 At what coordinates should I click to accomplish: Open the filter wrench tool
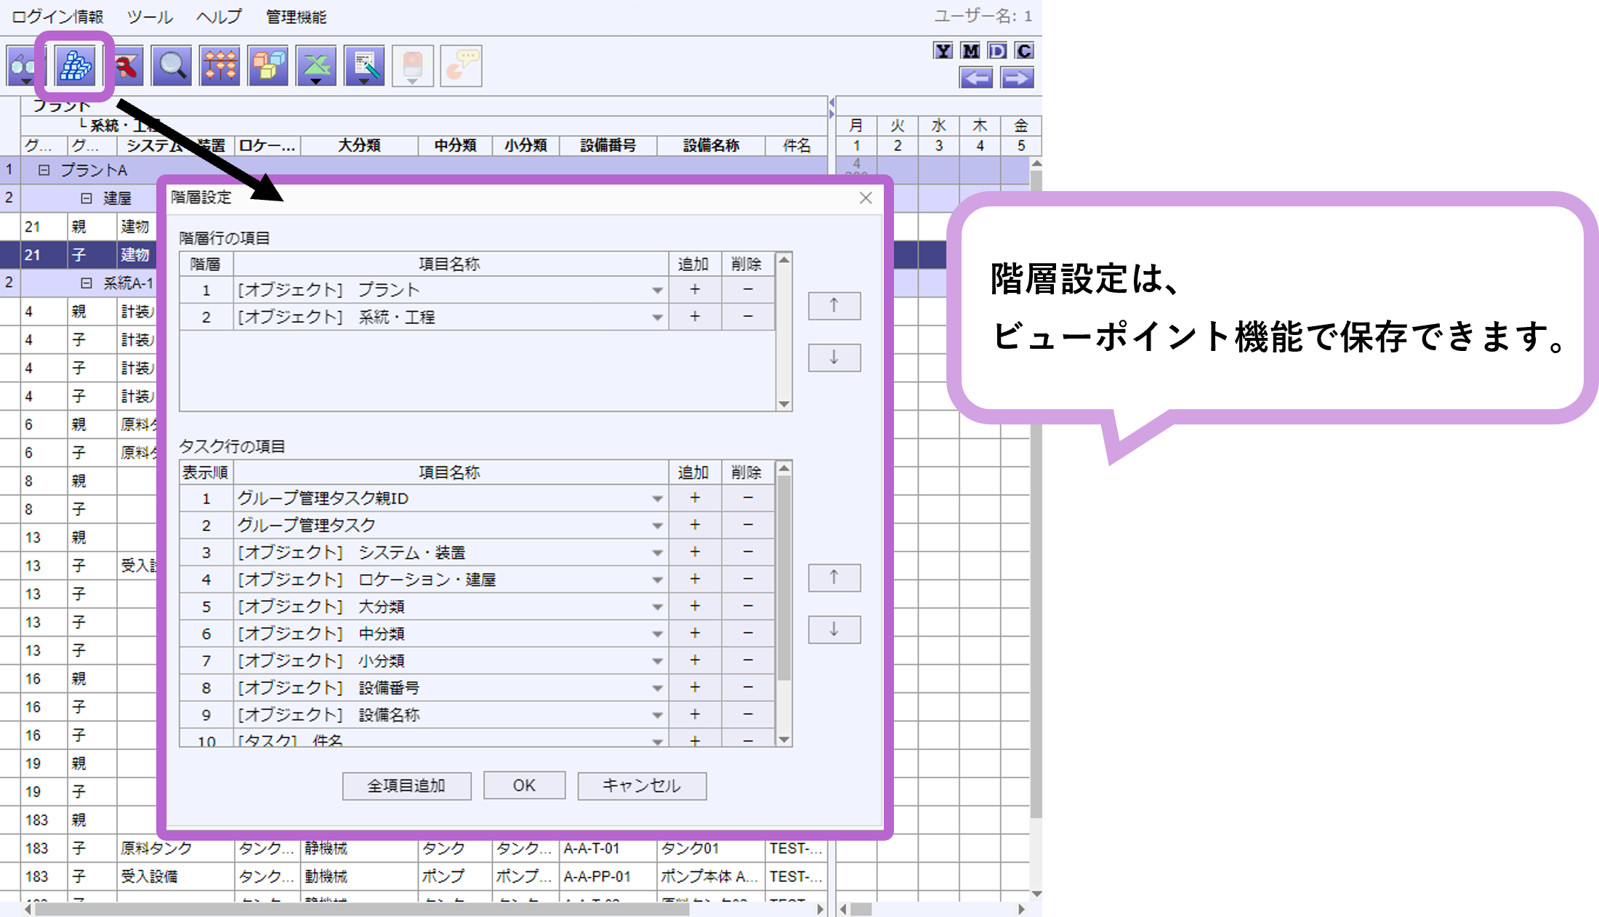point(126,66)
